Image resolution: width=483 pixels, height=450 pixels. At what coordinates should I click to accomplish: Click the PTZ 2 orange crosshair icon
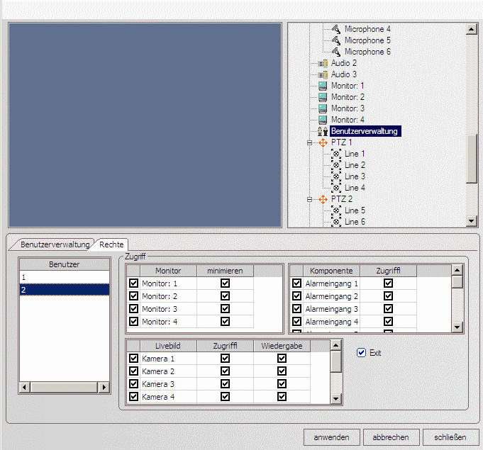click(323, 199)
